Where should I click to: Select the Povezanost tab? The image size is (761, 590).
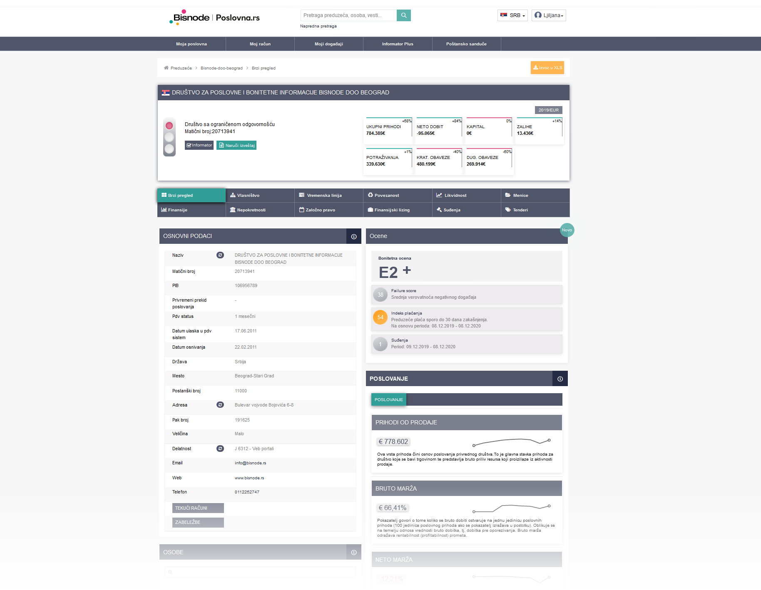tap(398, 195)
